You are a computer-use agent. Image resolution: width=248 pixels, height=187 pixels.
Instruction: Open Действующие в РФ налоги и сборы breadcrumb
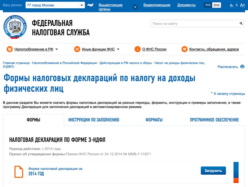coord(125,63)
